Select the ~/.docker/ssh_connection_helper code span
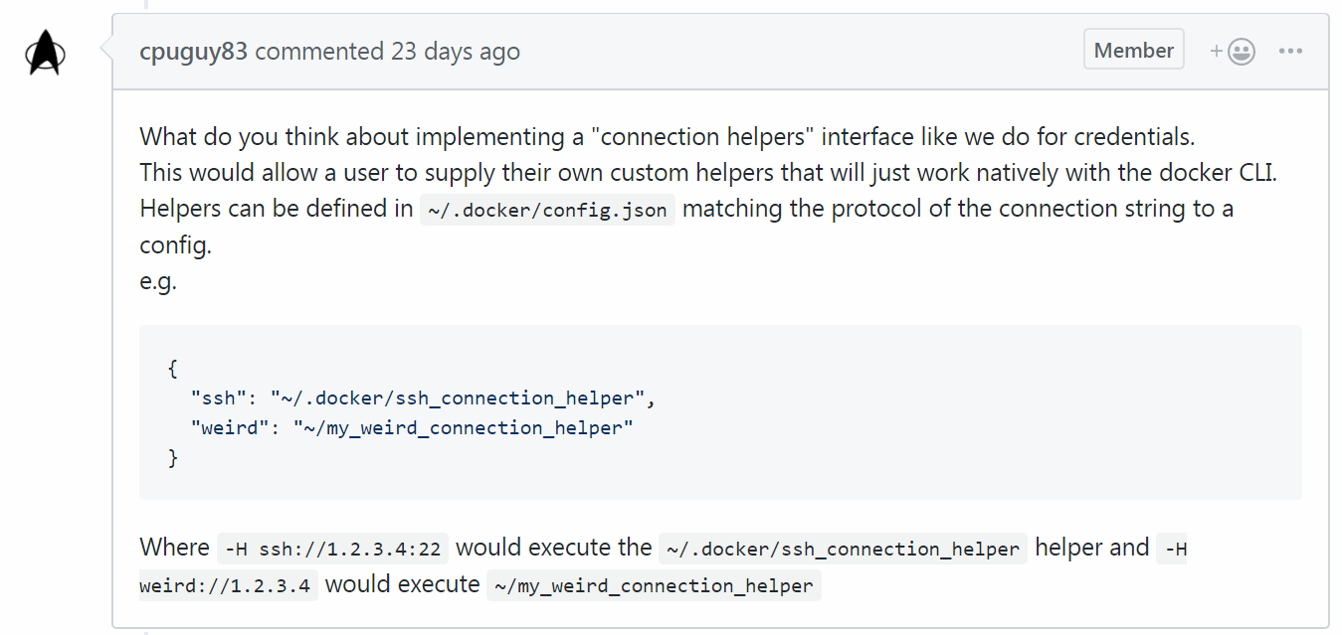 pyautogui.click(x=841, y=549)
